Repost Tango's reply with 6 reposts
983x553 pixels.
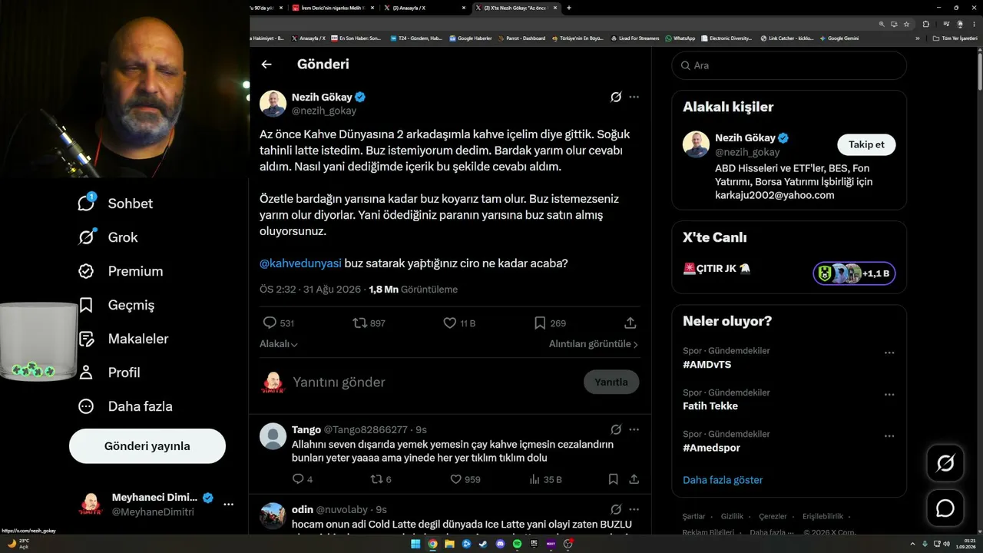(x=382, y=479)
